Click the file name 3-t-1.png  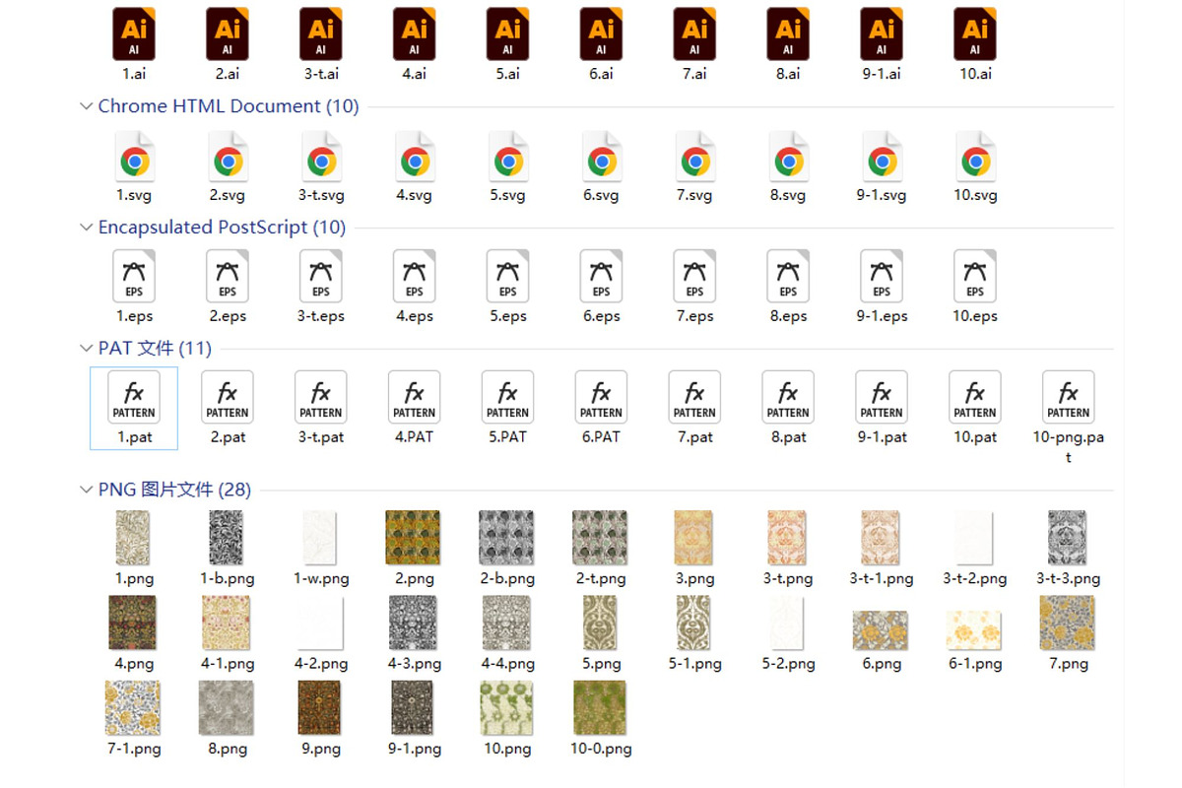(882, 579)
